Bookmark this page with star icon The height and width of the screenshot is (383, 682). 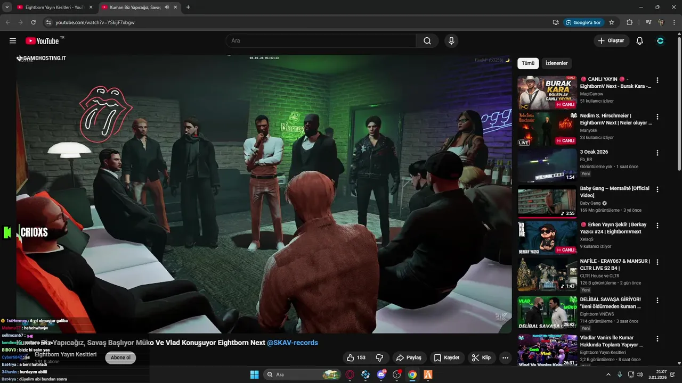tap(612, 22)
